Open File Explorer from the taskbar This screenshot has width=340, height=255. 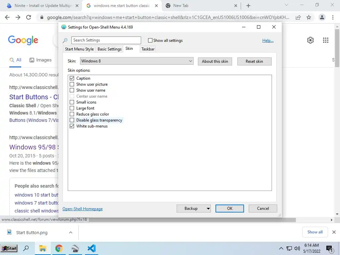[x=43, y=248]
